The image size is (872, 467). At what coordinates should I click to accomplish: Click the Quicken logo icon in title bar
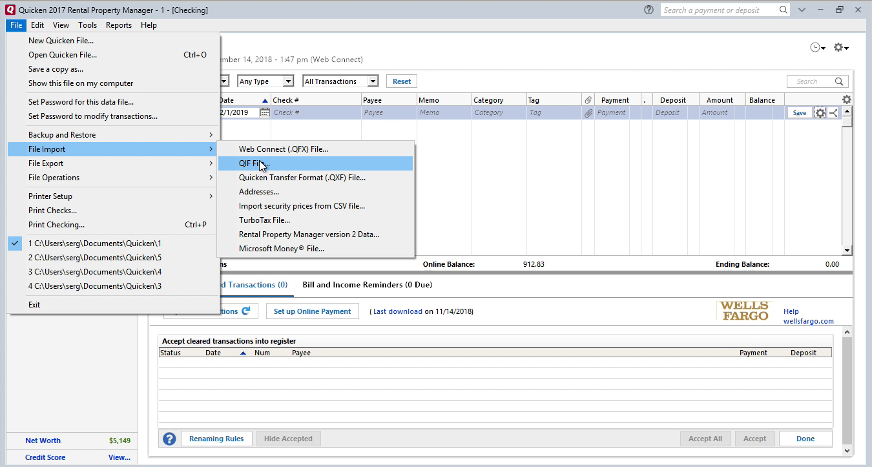click(x=9, y=10)
